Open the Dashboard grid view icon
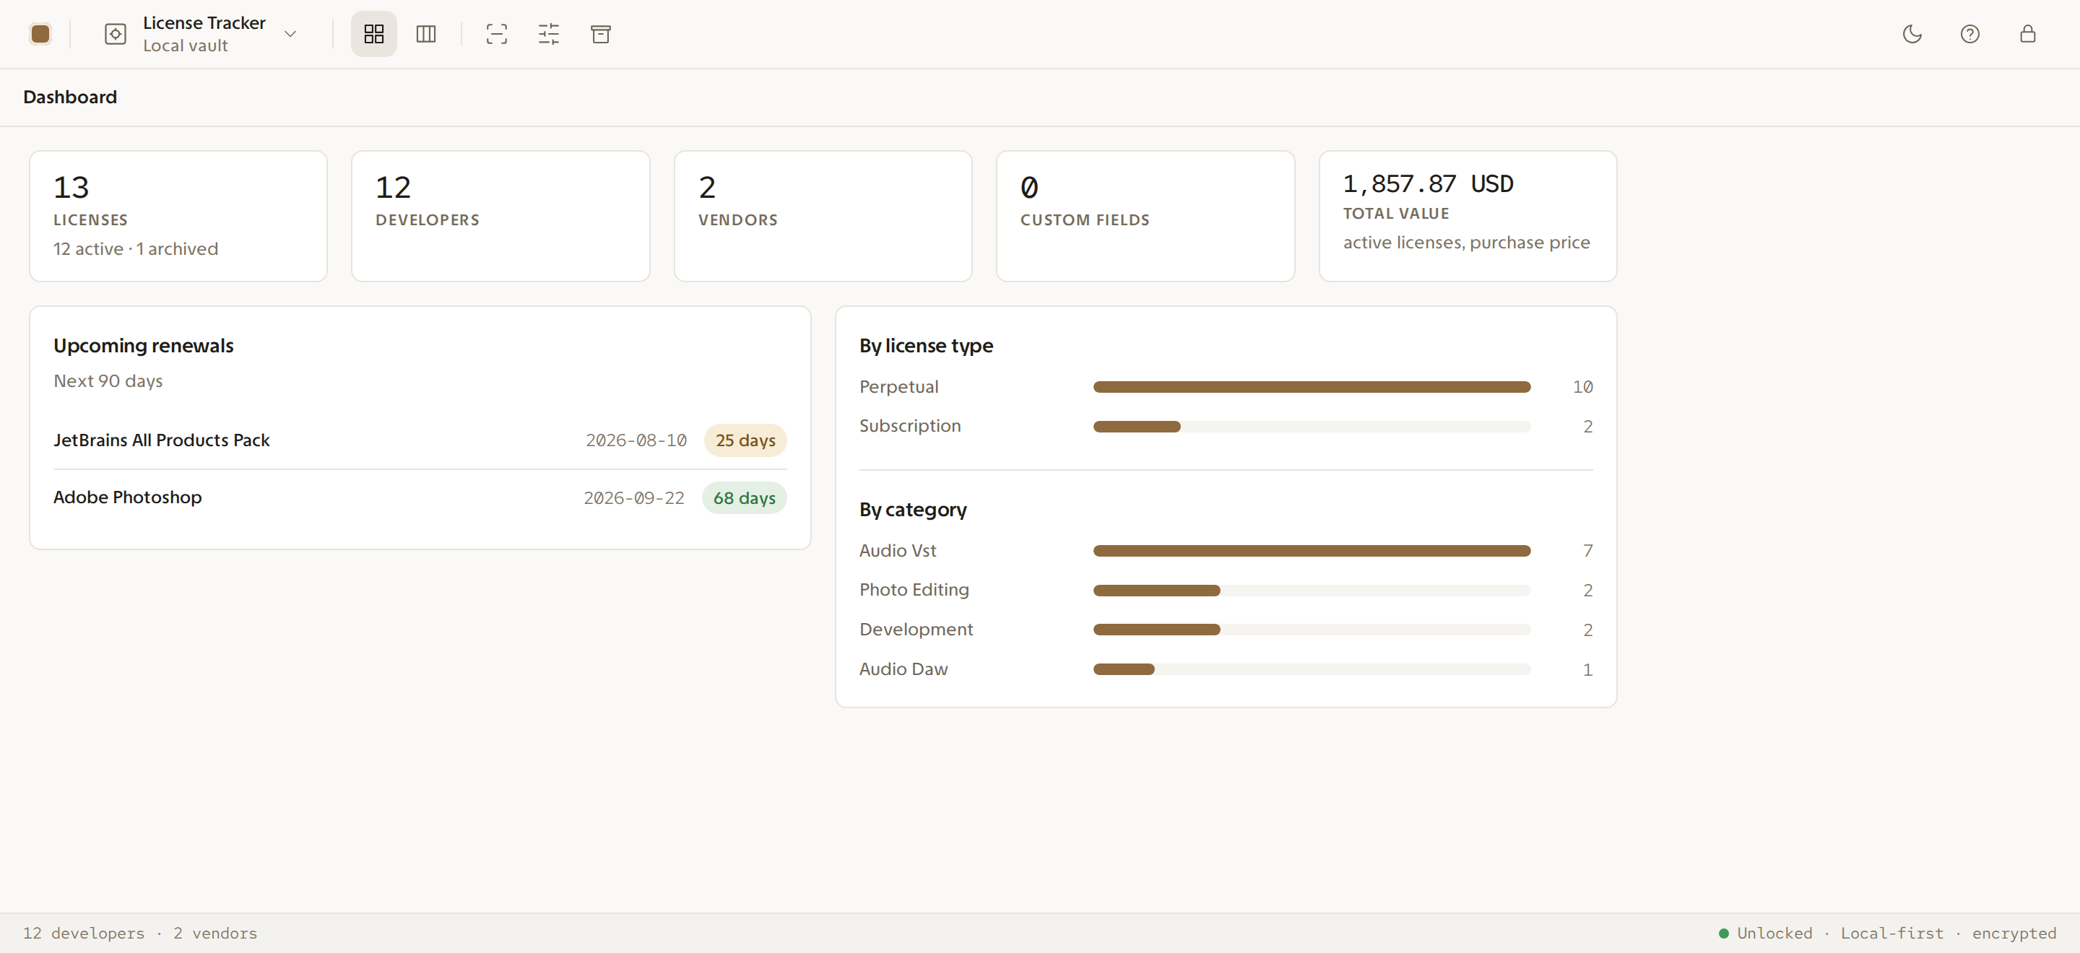The height and width of the screenshot is (953, 2080). (x=374, y=34)
